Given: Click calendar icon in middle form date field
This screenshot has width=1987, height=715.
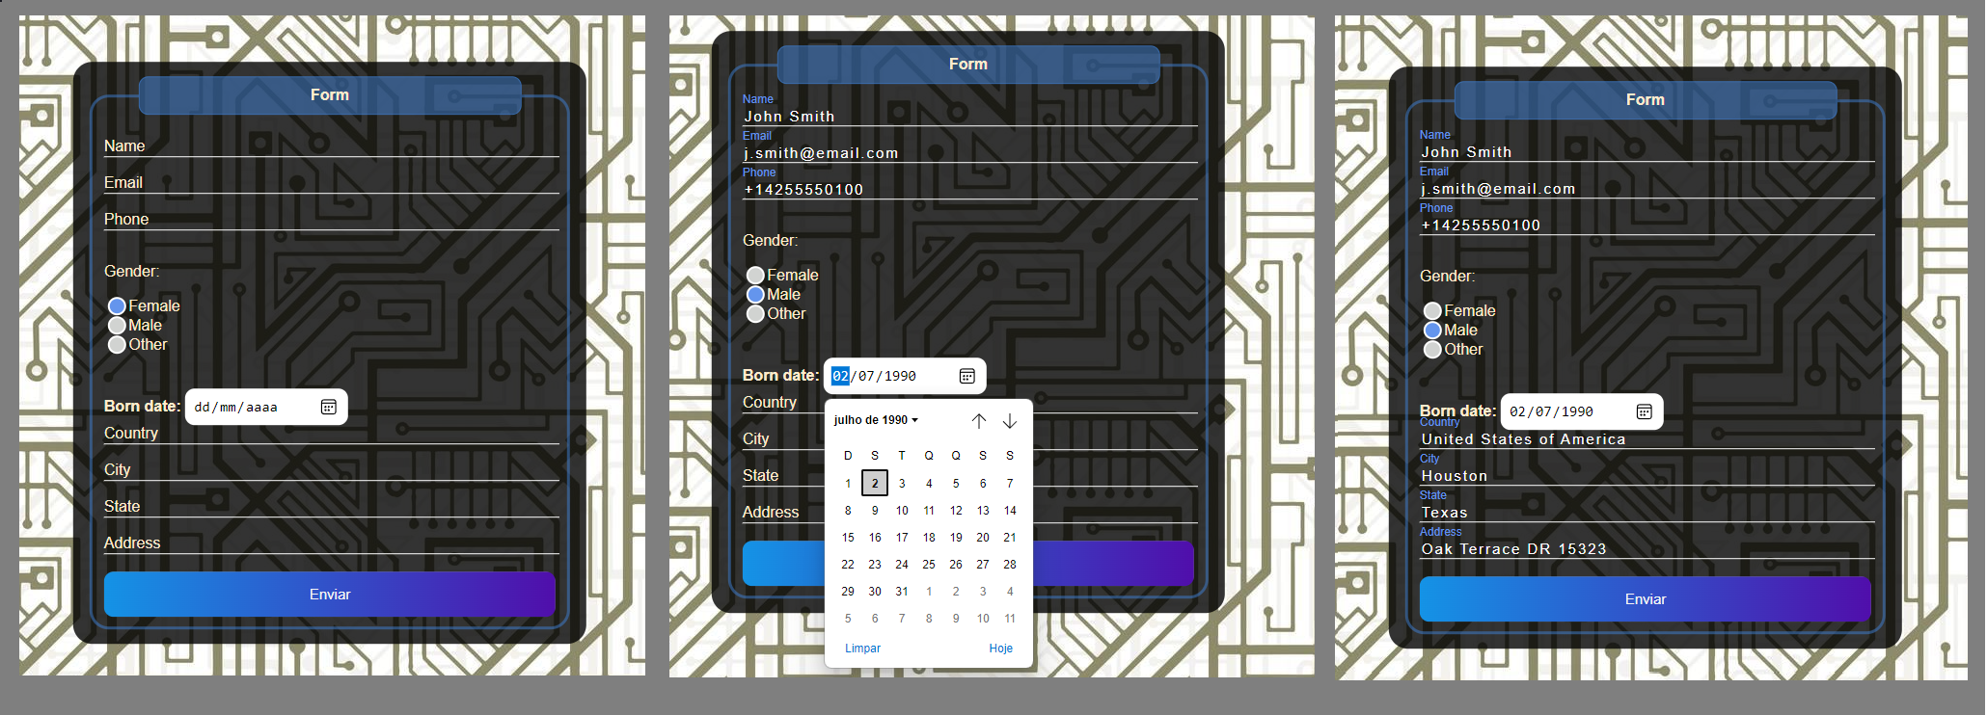Looking at the screenshot, I should [966, 377].
